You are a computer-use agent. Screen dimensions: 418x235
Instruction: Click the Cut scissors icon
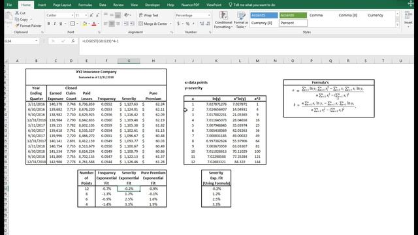coord(17,13)
